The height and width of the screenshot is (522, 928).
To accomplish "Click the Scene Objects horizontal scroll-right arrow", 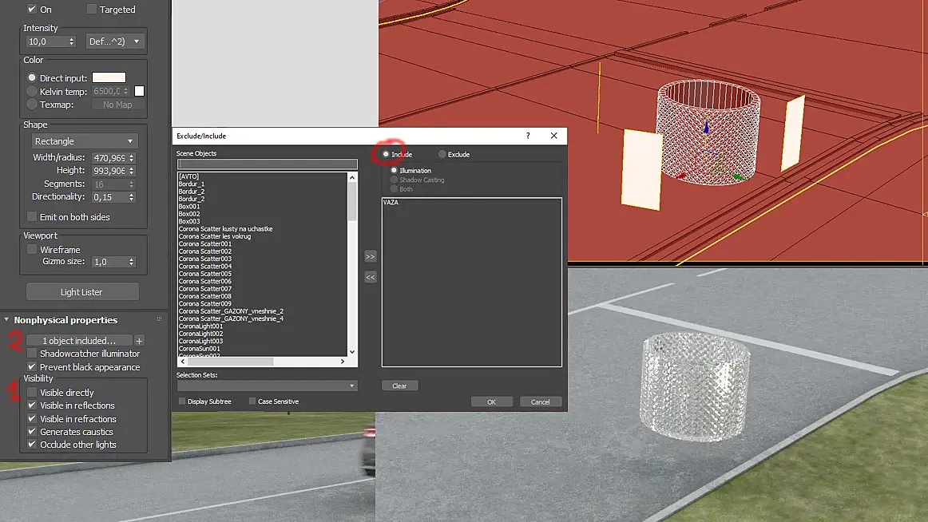I will coord(342,362).
